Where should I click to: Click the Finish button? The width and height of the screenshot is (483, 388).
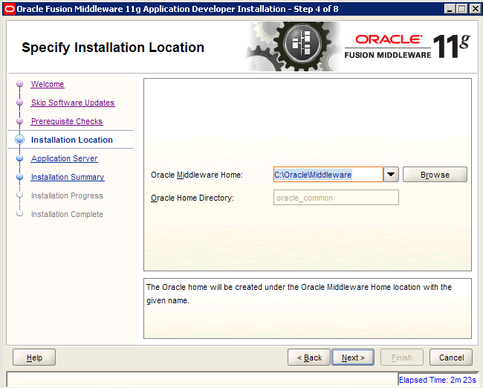(x=402, y=358)
